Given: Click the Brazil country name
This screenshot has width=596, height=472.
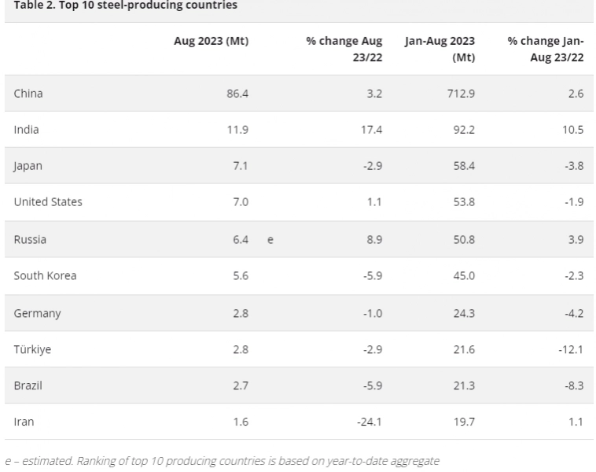Looking at the screenshot, I should click(28, 385).
